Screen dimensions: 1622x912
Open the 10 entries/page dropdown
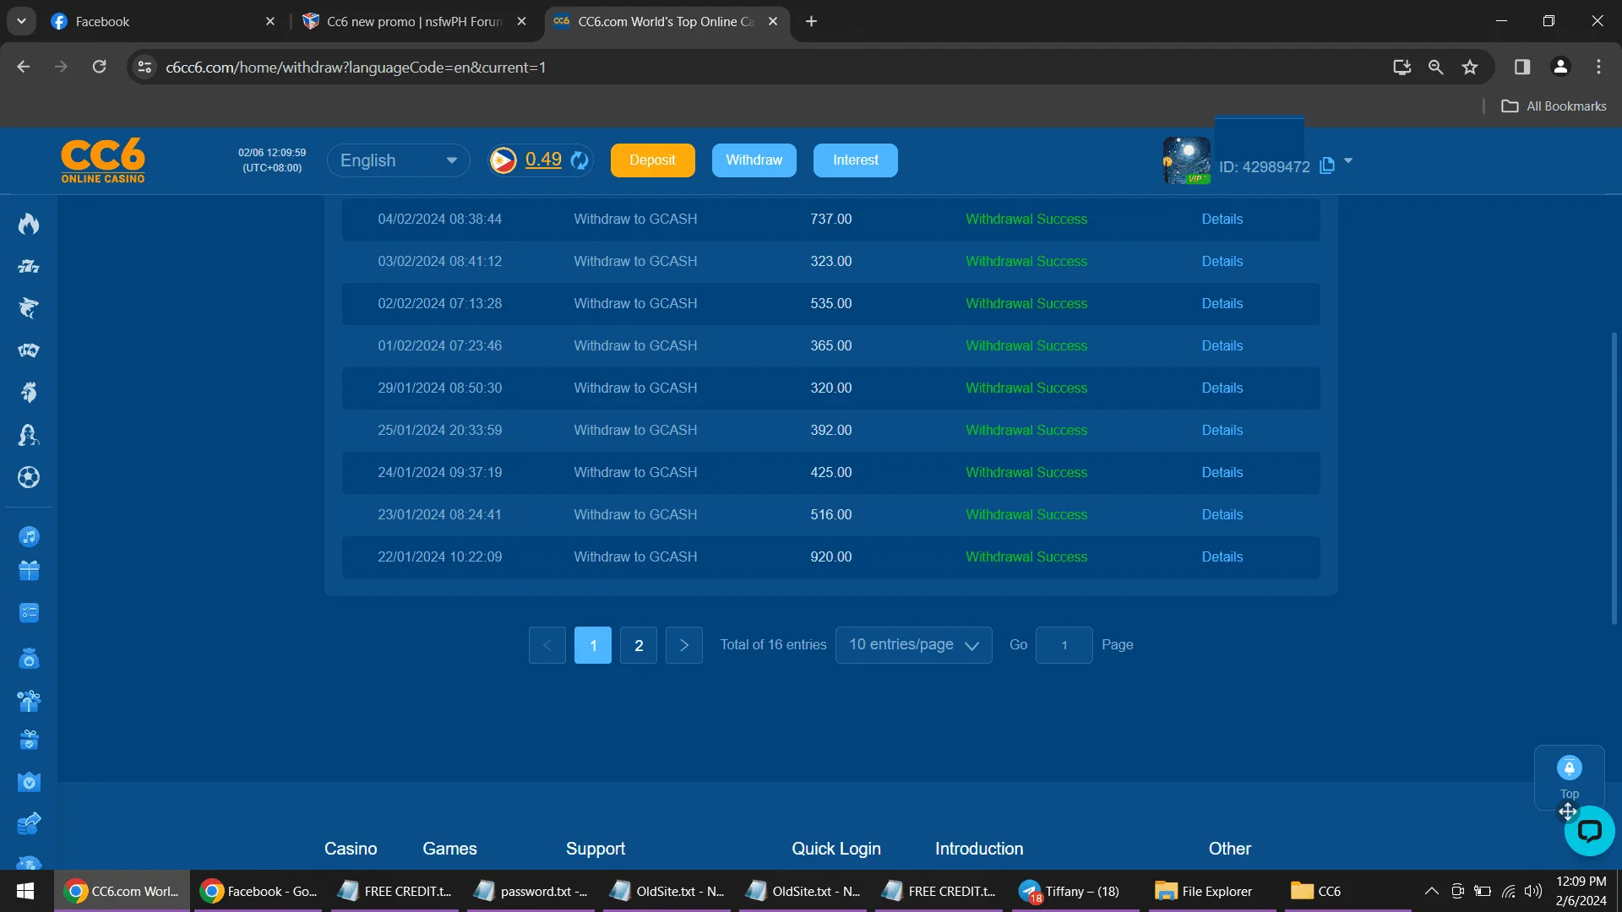tap(913, 645)
